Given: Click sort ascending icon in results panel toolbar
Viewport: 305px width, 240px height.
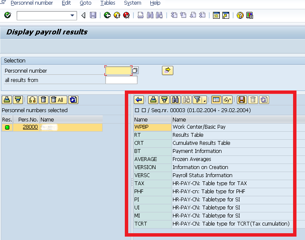Looking at the screenshot, I should coord(153,100).
